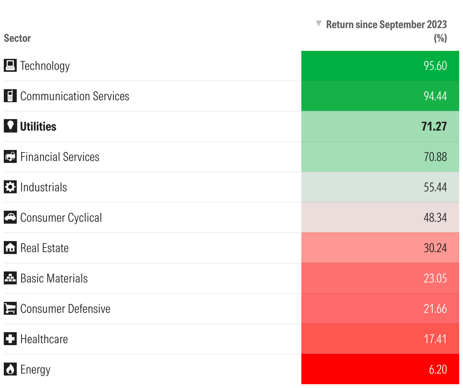Click the Basic Materials blocks icon
The image size is (463, 388).
(x=10, y=278)
